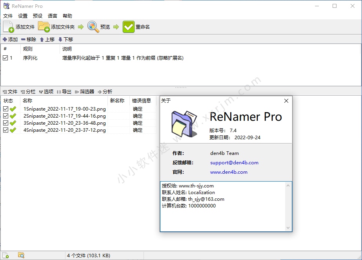This screenshot has width=362, height=260.
Task: Close the 关于 About dialog
Action: click(286, 101)
